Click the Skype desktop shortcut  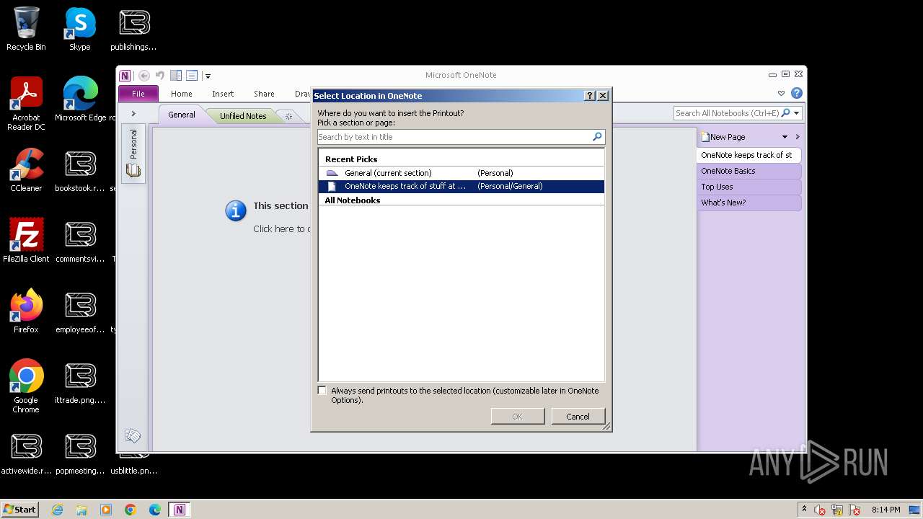pos(80,30)
